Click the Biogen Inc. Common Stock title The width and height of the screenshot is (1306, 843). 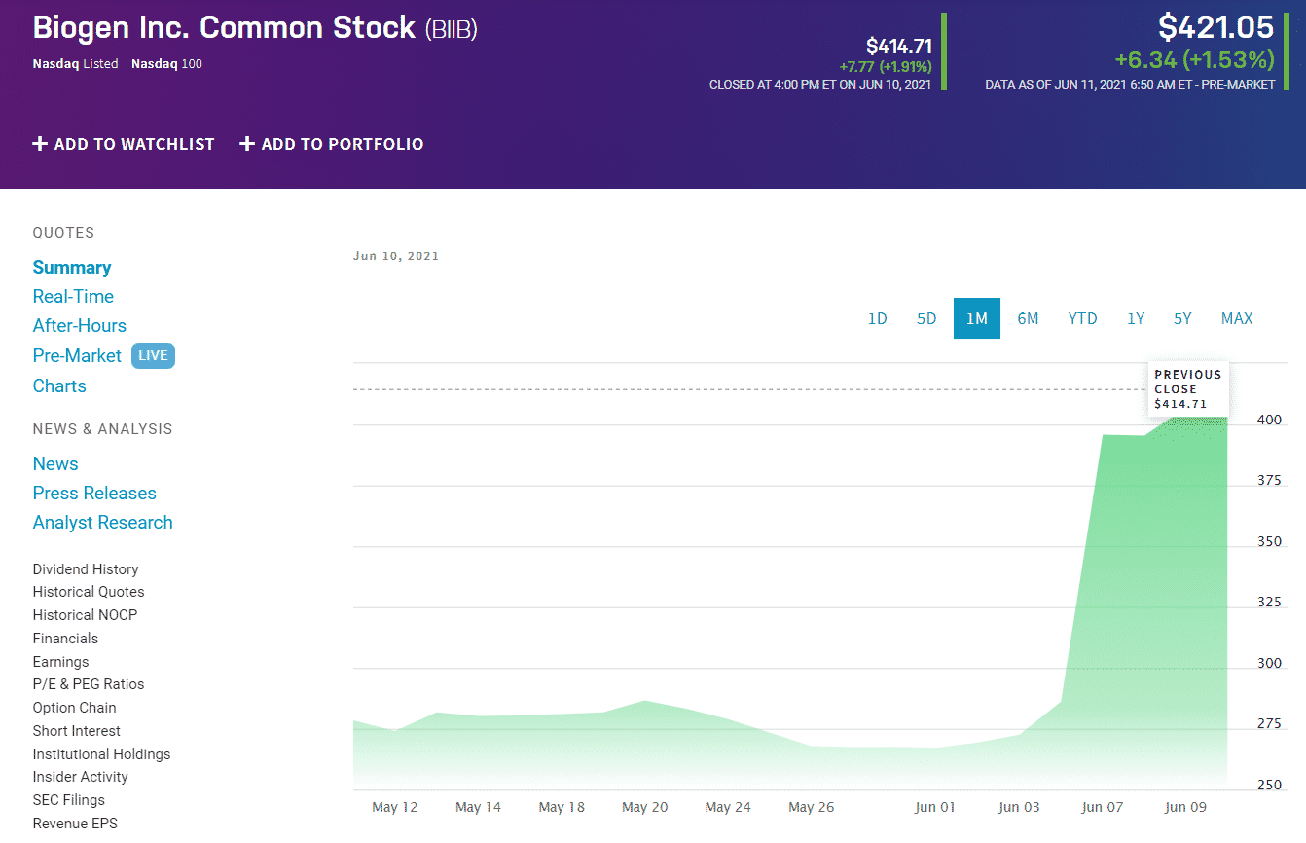224,27
